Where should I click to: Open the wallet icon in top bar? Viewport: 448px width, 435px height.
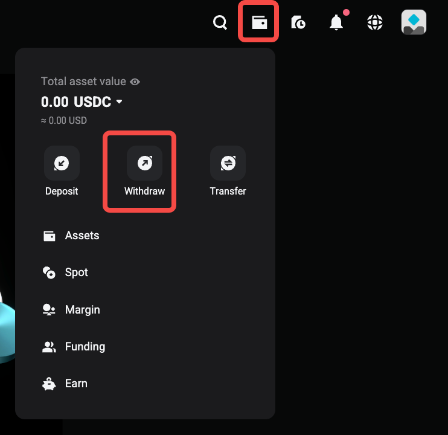[x=259, y=22]
